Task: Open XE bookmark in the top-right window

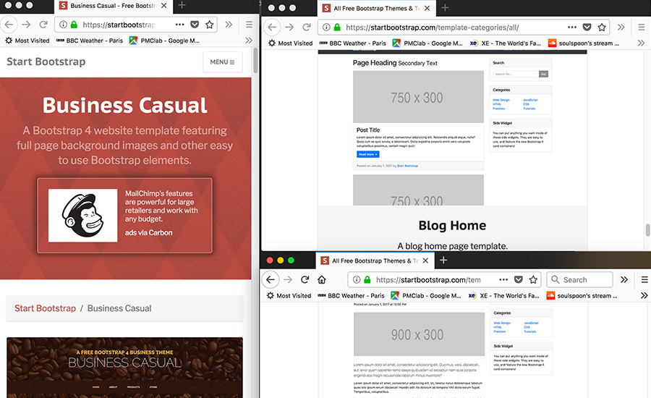Action: point(506,43)
